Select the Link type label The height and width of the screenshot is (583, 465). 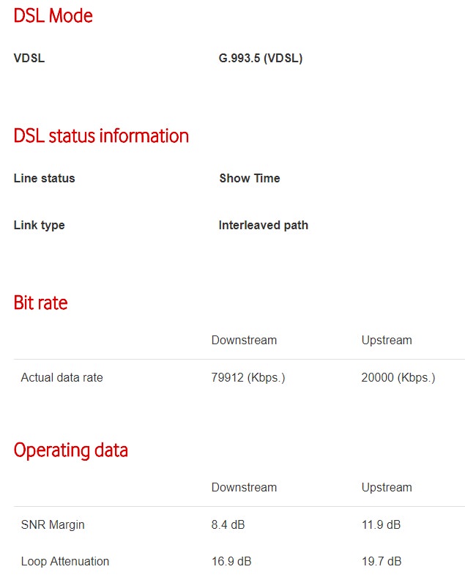click(x=39, y=226)
